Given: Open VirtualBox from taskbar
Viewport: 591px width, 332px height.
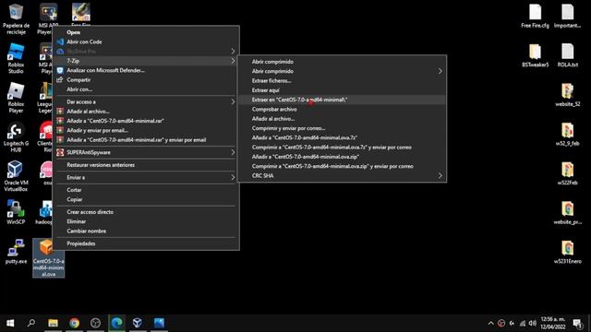Looking at the screenshot, I should (138, 323).
